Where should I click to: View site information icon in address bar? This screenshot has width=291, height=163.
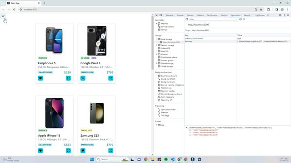click(x=21, y=10)
